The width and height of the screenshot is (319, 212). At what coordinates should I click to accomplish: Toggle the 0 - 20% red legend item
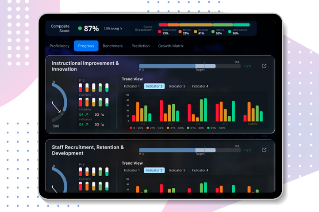click(138, 128)
